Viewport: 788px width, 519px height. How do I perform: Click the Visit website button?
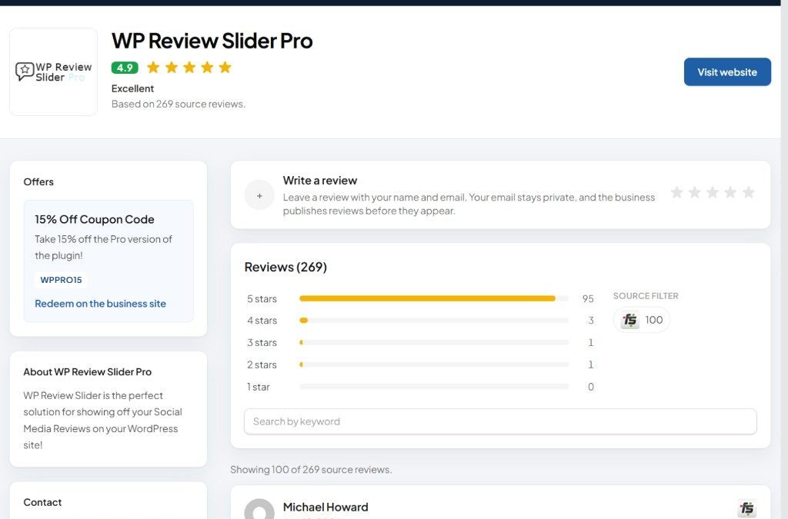point(726,72)
